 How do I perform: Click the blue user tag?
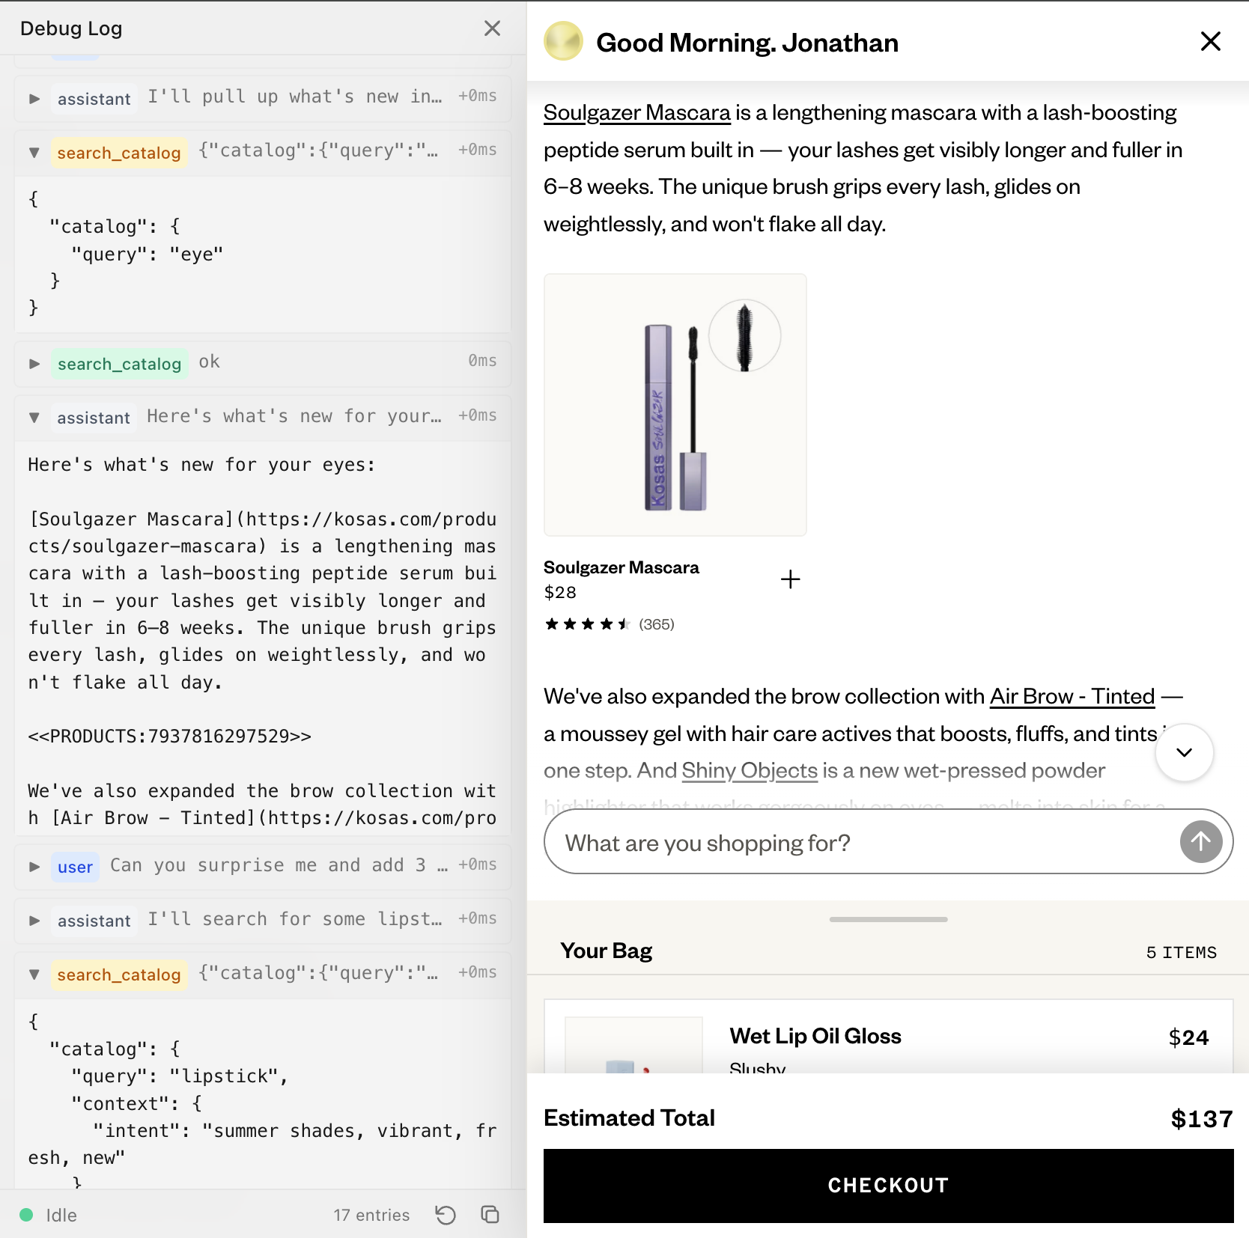pyautogui.click(x=75, y=867)
